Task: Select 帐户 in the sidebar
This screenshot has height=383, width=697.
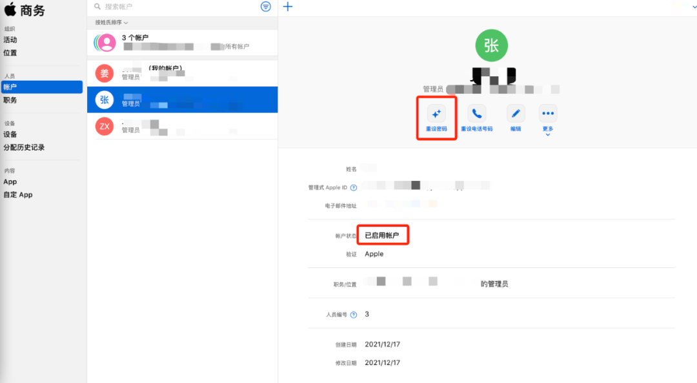Action: click(42, 87)
